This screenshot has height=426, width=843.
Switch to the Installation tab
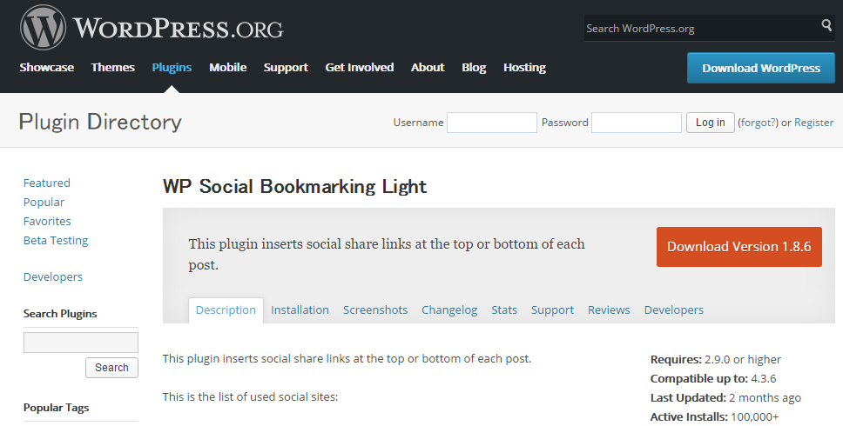tap(300, 310)
